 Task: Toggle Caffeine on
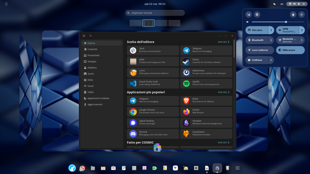(257, 60)
